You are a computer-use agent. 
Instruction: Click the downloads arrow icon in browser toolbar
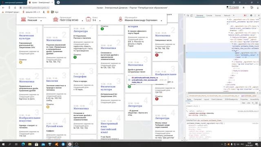pyautogui.click(x=258, y=8)
